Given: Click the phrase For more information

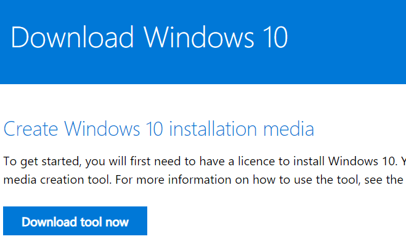Looking at the screenshot, I should 173,179.
